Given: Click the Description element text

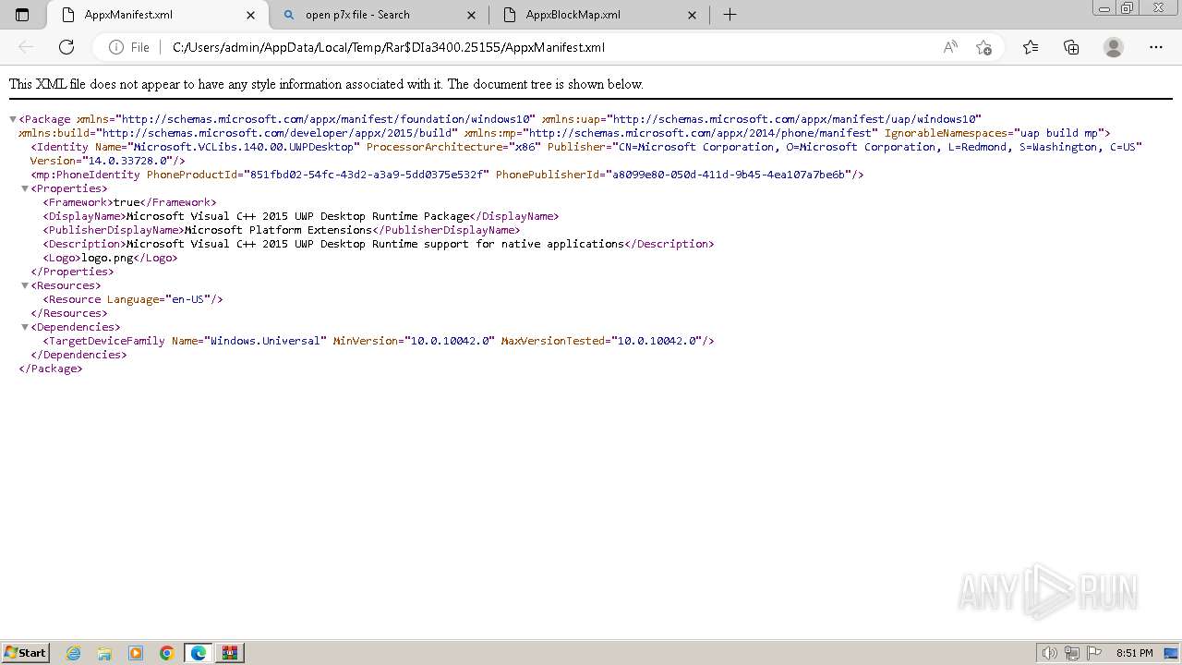Looking at the screenshot, I should 378,244.
